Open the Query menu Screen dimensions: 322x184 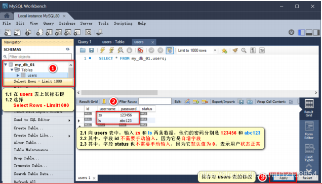pyautogui.click(x=49, y=23)
